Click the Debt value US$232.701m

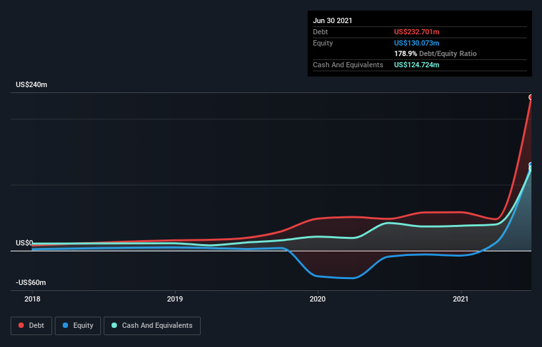(417, 32)
